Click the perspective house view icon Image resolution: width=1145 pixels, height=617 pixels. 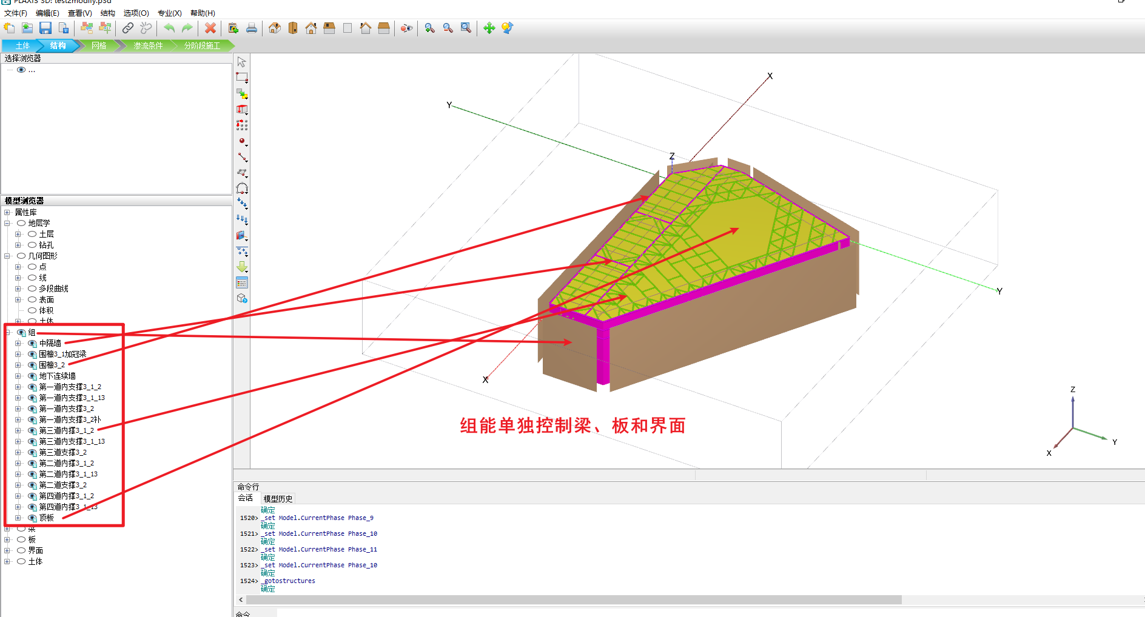[x=275, y=28]
